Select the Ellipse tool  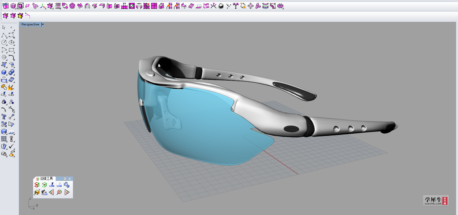pyautogui.click(x=11, y=42)
